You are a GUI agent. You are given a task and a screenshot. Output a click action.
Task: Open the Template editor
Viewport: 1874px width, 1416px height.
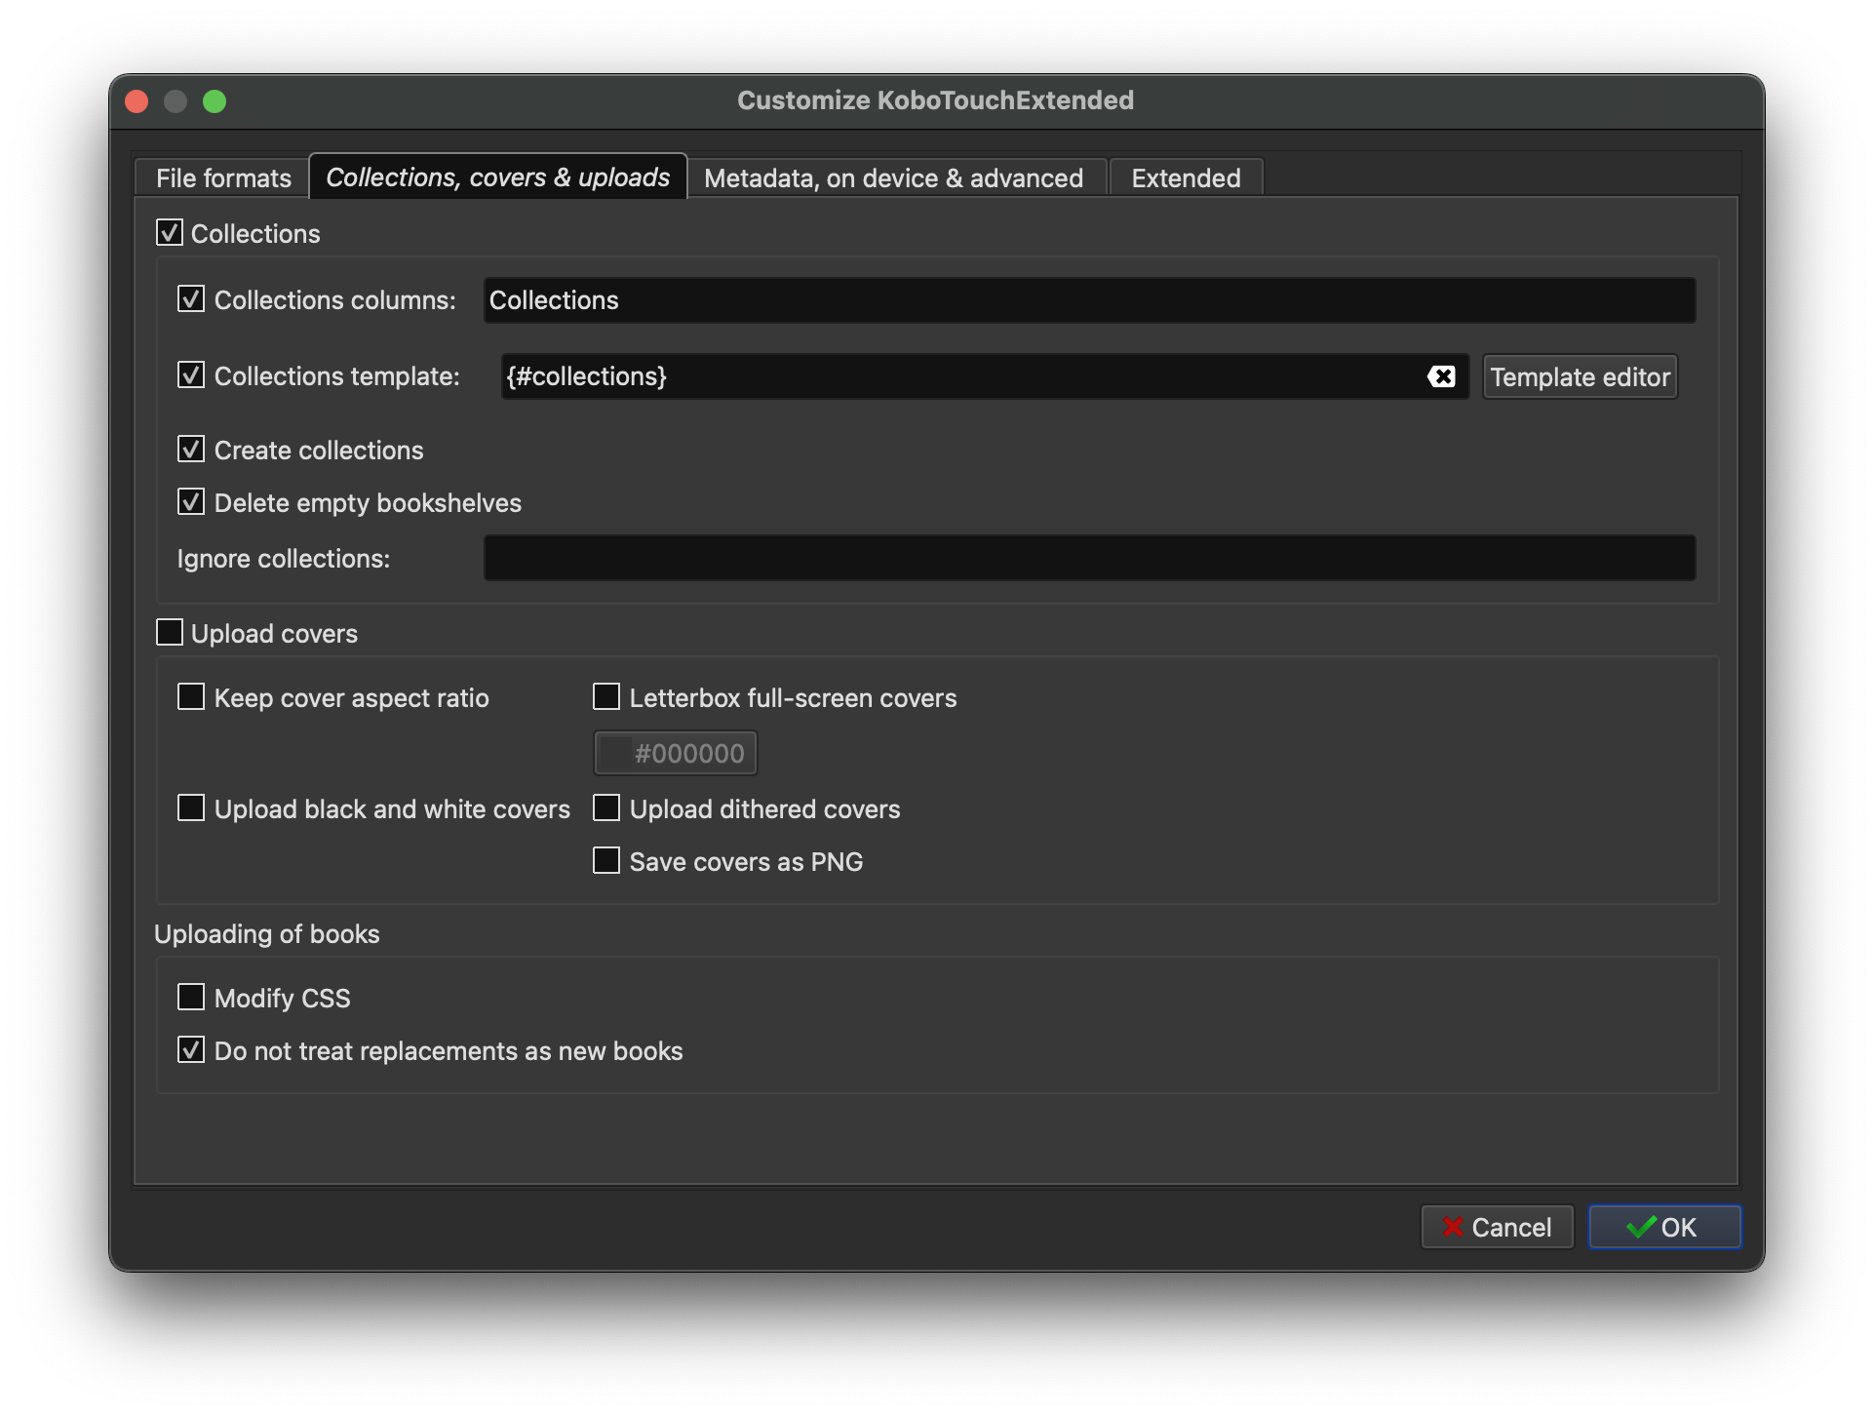pos(1580,377)
